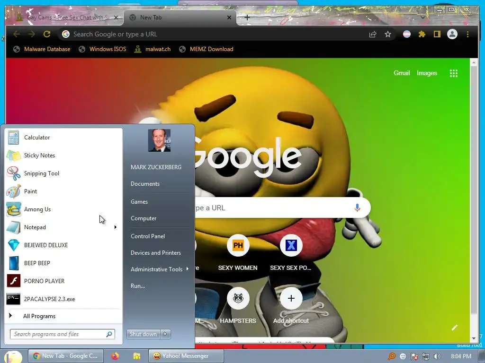Viewport: 485px width, 363px height.
Task: Click the user account picture in the Start menu
Action: click(x=159, y=140)
